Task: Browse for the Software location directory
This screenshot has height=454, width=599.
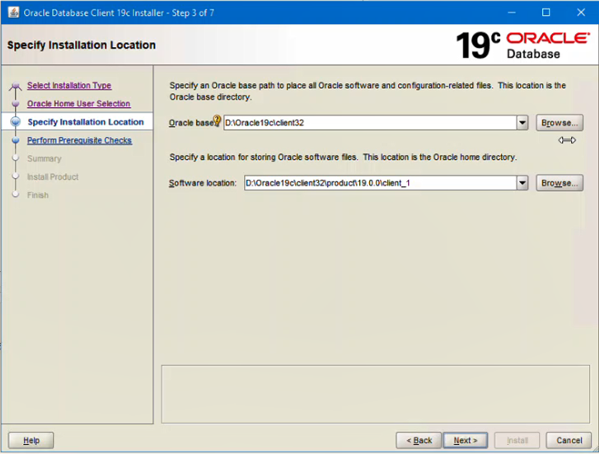Action: pos(559,183)
